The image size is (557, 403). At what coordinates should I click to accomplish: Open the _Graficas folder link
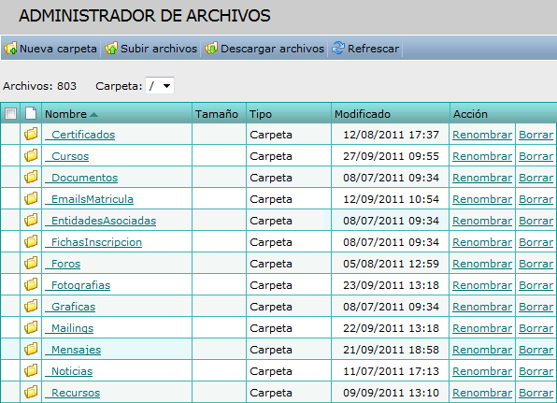70,307
